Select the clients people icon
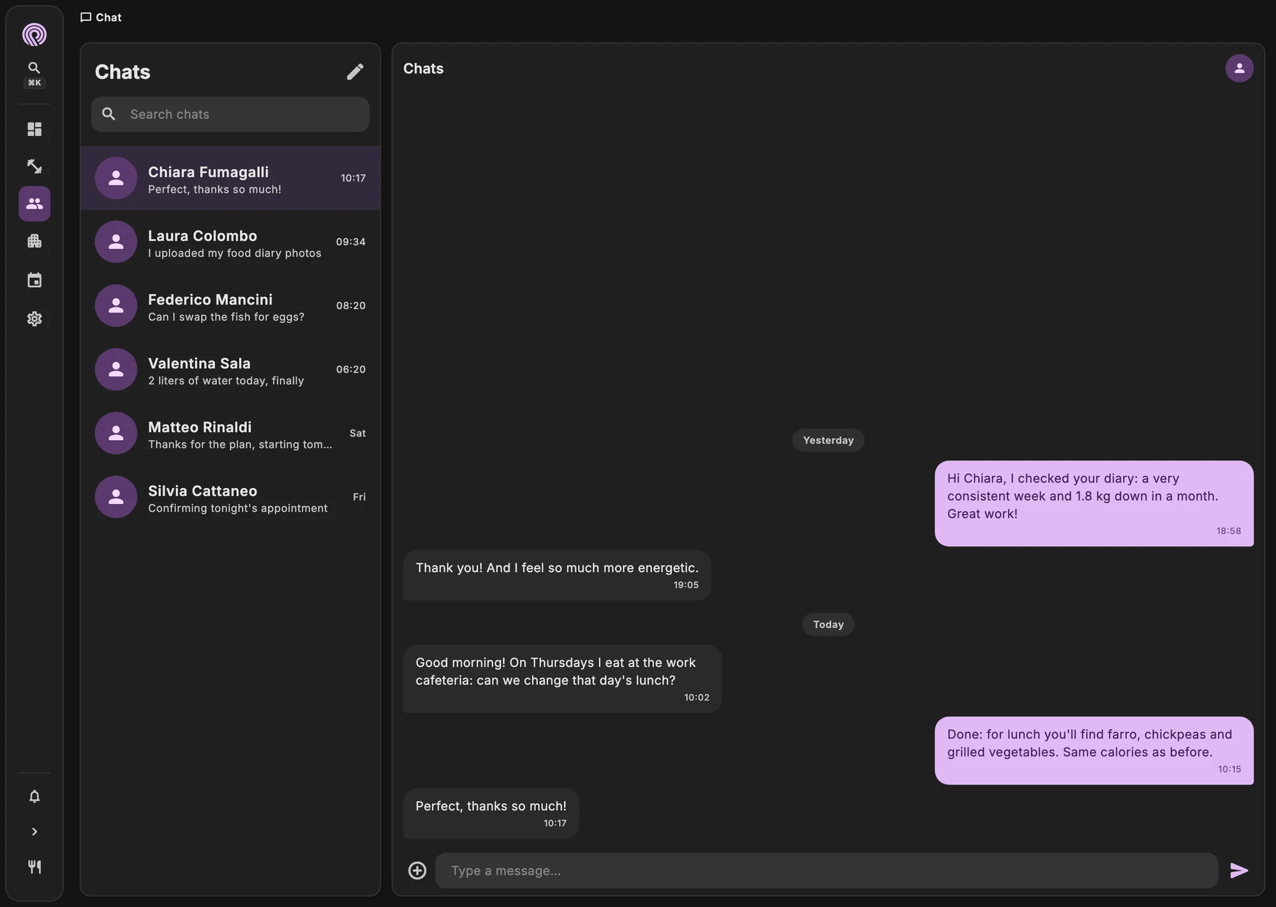Image resolution: width=1276 pixels, height=907 pixels. click(x=34, y=203)
